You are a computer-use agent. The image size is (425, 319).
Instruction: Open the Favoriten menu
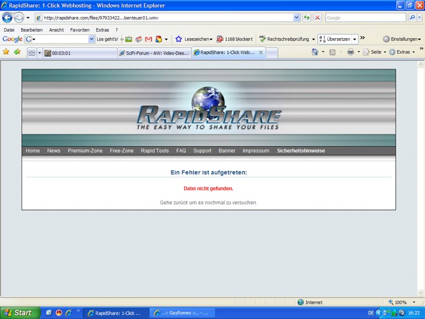80,30
